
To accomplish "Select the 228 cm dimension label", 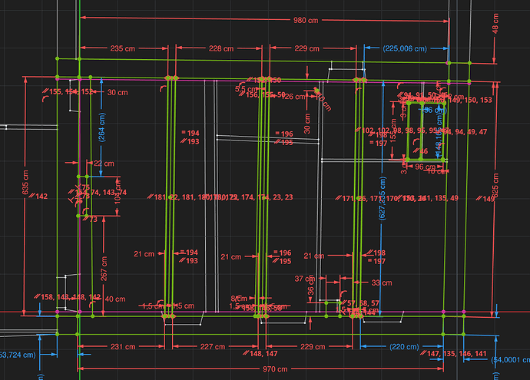I will coord(221,48).
